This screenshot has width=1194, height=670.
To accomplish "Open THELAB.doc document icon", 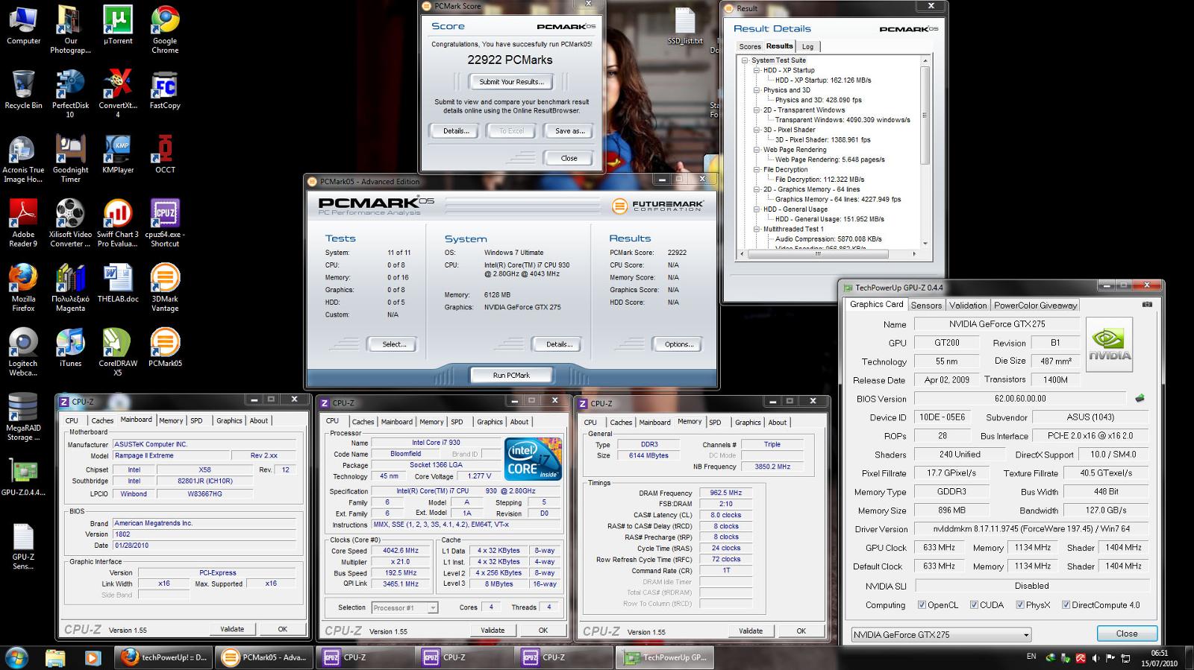I will [118, 284].
